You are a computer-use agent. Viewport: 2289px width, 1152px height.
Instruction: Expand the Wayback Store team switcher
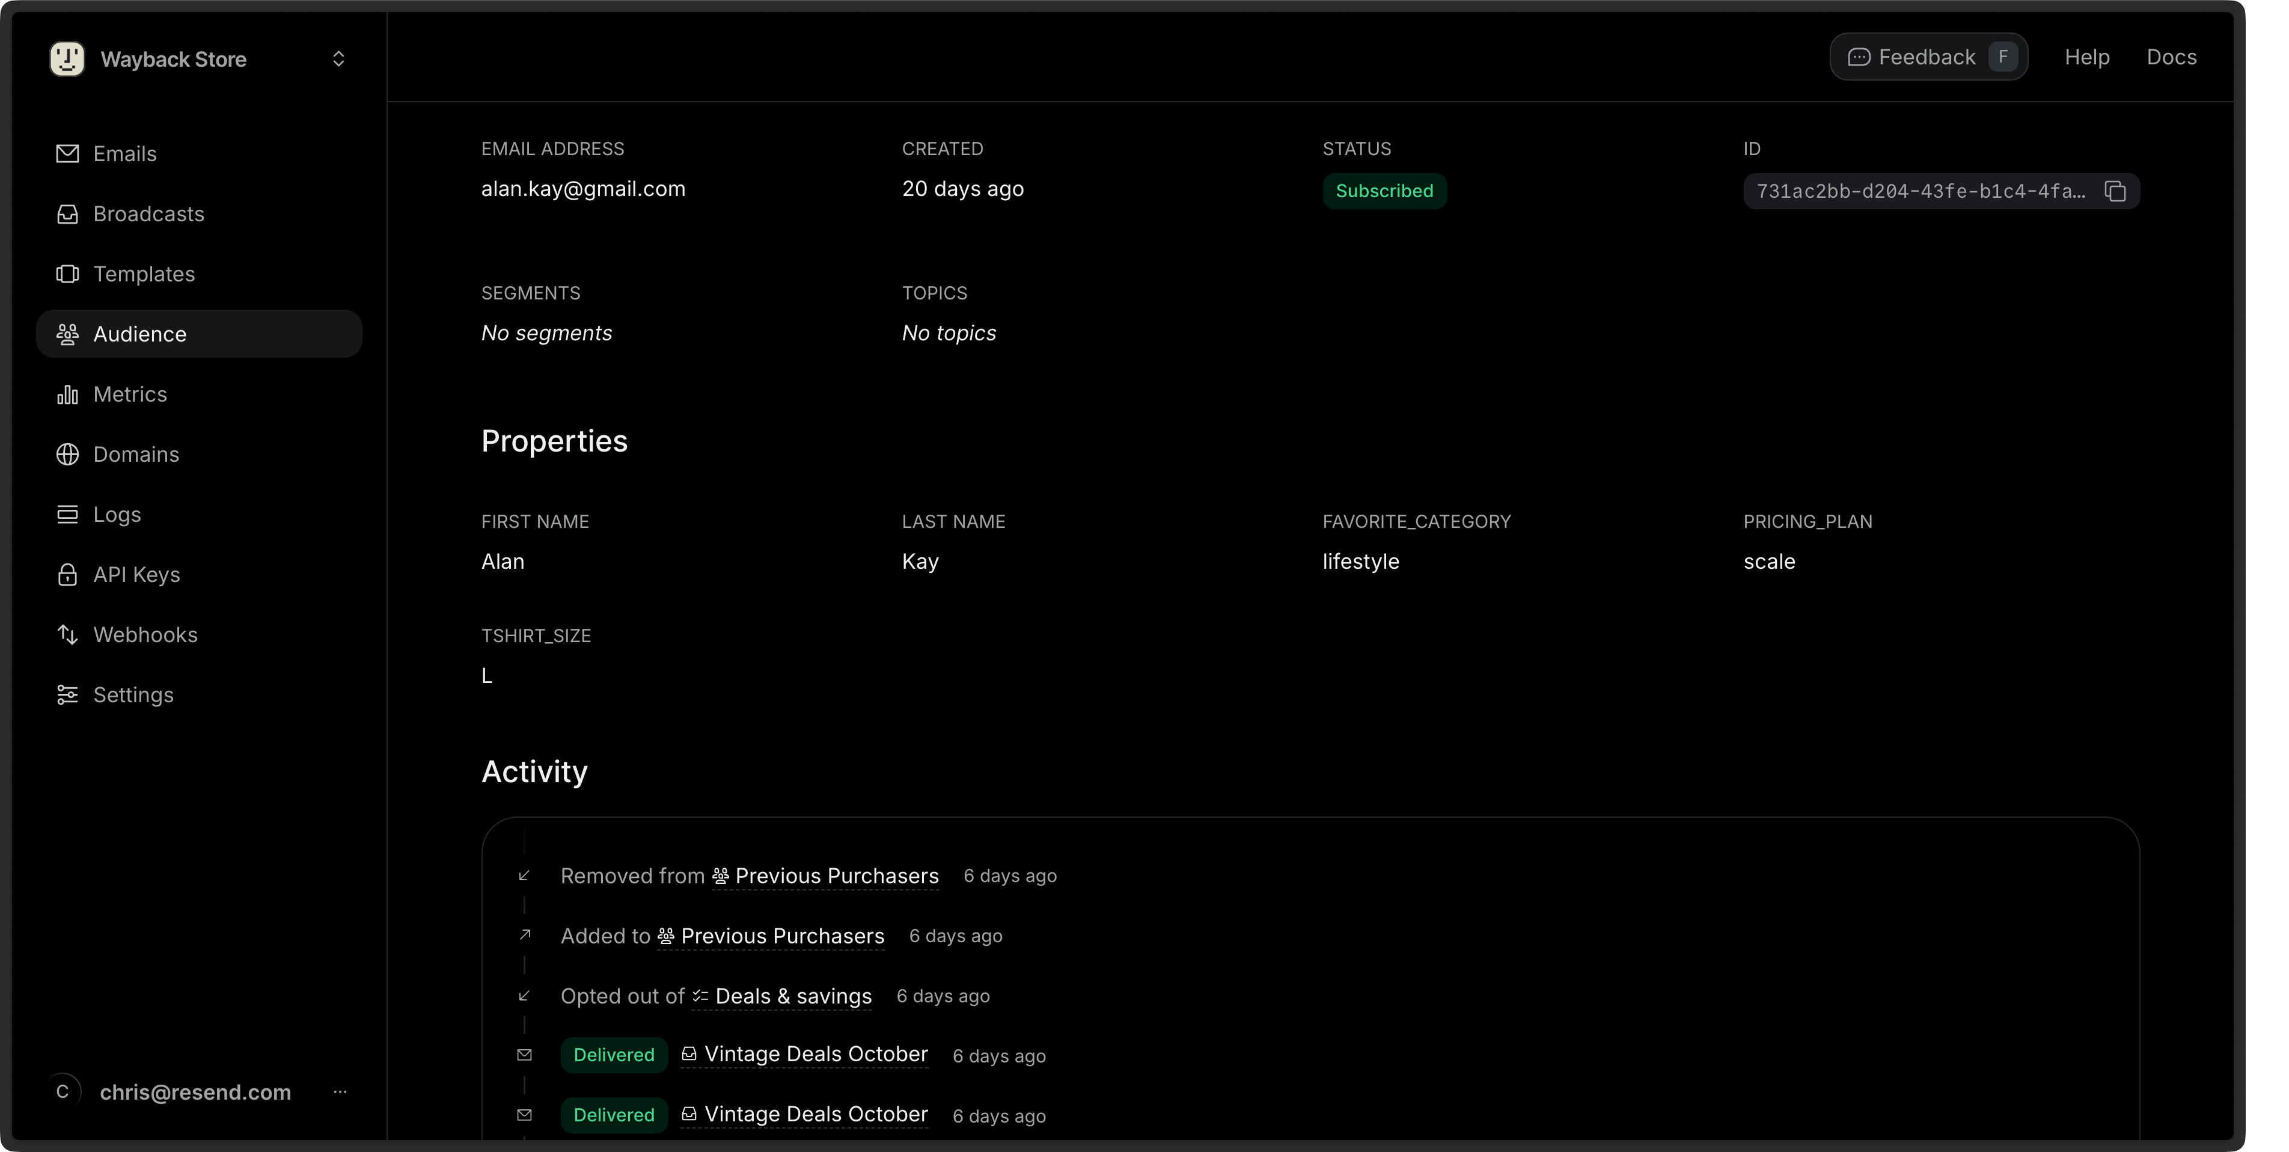[338, 59]
